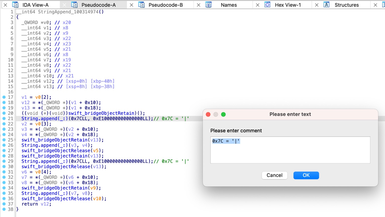Click the Structures tab icon
The image size is (385, 217).
pyautogui.click(x=326, y=5)
